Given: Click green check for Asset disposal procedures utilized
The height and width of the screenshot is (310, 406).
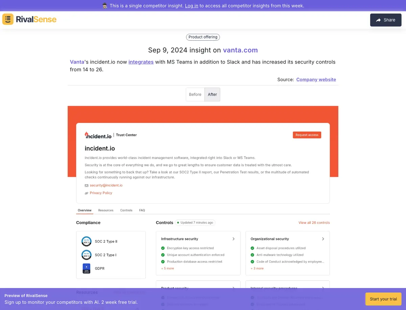Looking at the screenshot, I should [252, 248].
